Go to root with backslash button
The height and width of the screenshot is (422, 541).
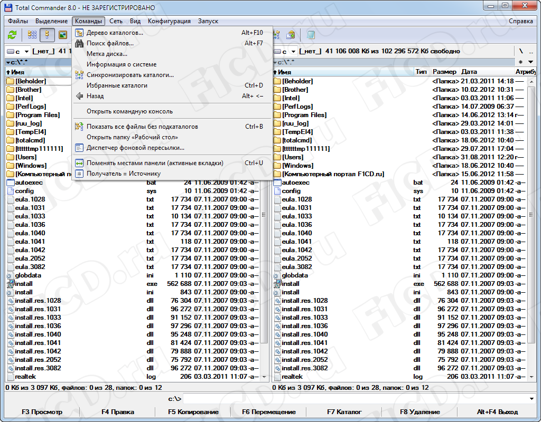[521, 51]
